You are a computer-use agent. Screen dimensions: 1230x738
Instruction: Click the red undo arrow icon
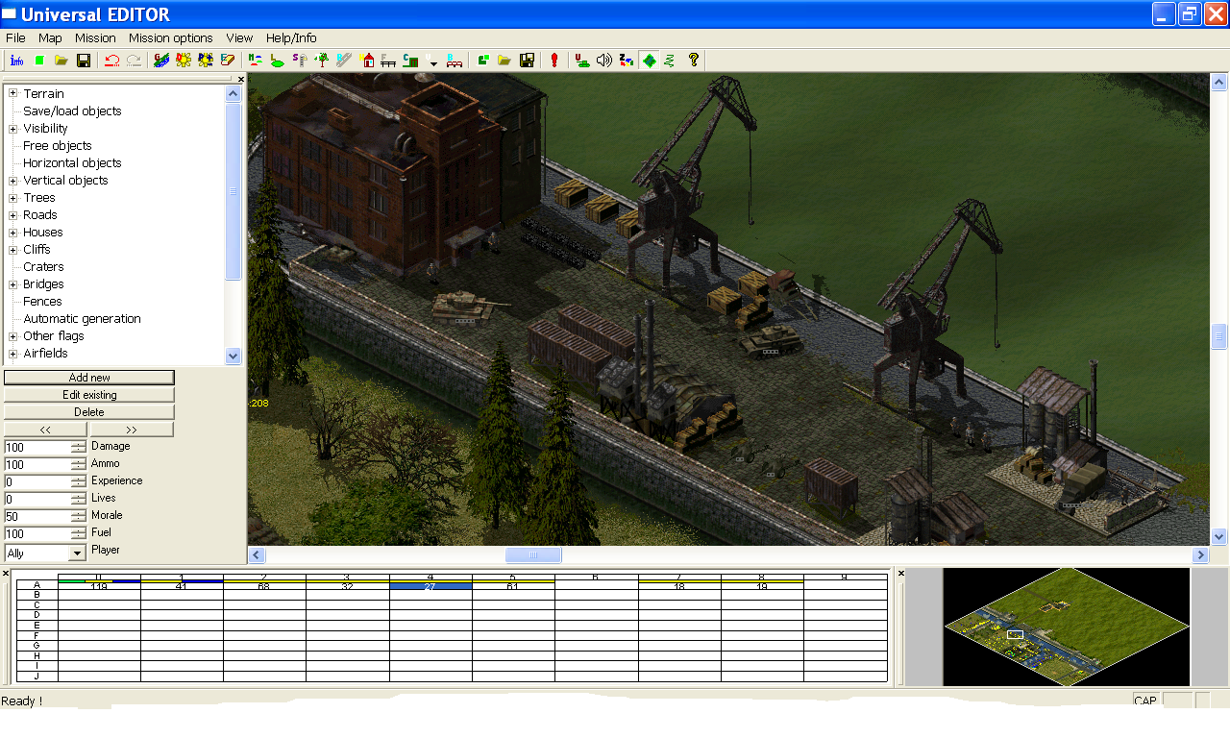click(112, 61)
